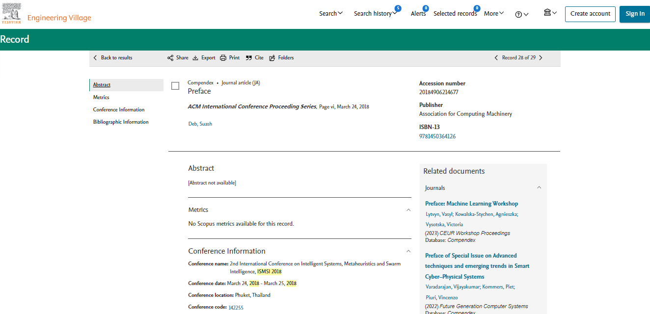
Task: Check the Preface record checkbox
Action: point(175,86)
